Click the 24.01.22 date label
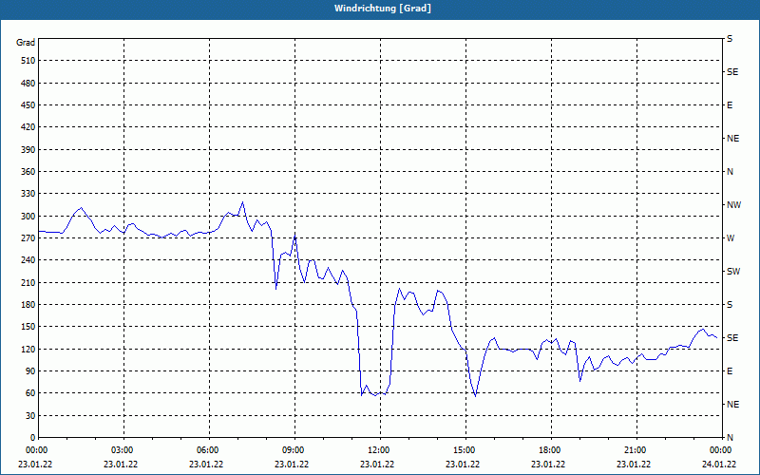This screenshot has width=760, height=475. 719,464
